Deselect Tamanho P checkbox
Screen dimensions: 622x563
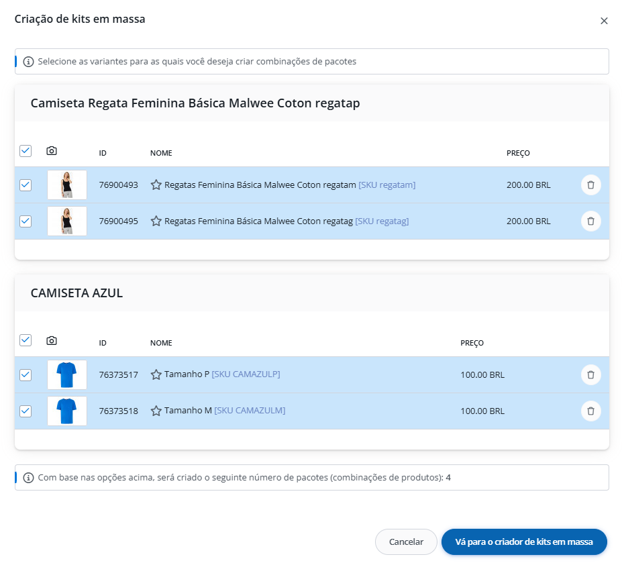pos(25,375)
